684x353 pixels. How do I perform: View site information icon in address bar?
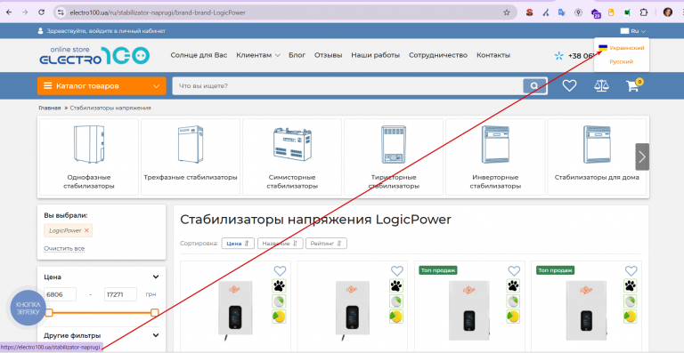(x=61, y=12)
